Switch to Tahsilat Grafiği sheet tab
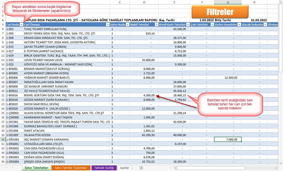Image resolution: width=283 pixels, height=171 pixels. click(104, 168)
